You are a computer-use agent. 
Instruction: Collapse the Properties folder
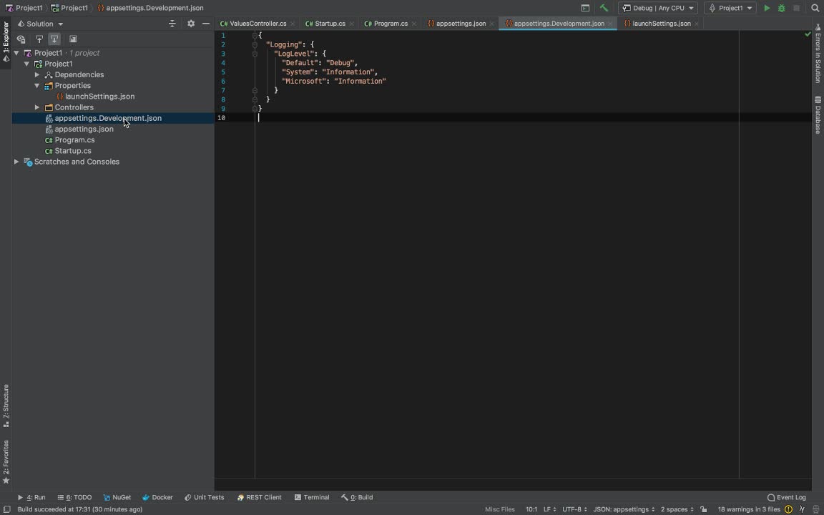coord(36,86)
